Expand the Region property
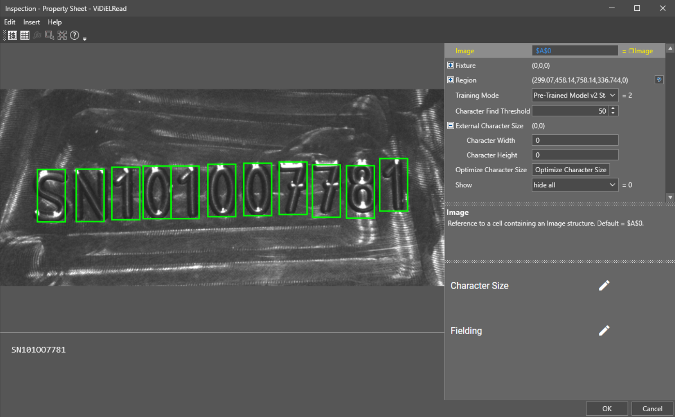Image resolution: width=675 pixels, height=417 pixels. pos(450,80)
